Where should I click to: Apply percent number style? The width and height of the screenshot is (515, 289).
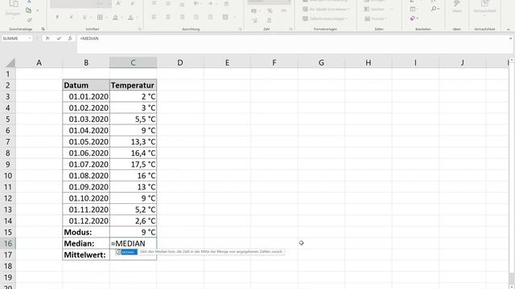270,10
